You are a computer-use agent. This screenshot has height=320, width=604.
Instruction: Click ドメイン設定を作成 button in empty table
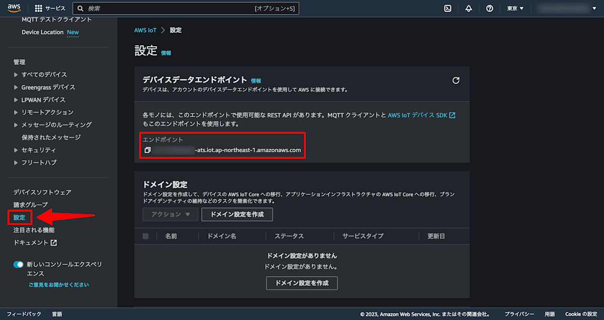coord(301,283)
